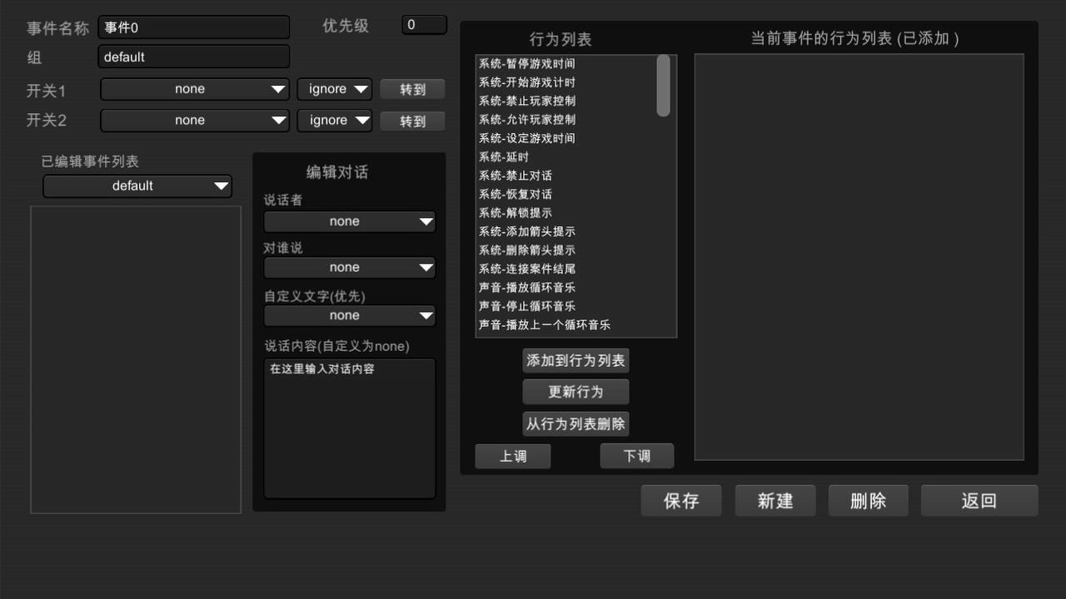Click the 保存 button
Viewport: 1066px width, 599px height.
[x=681, y=501]
